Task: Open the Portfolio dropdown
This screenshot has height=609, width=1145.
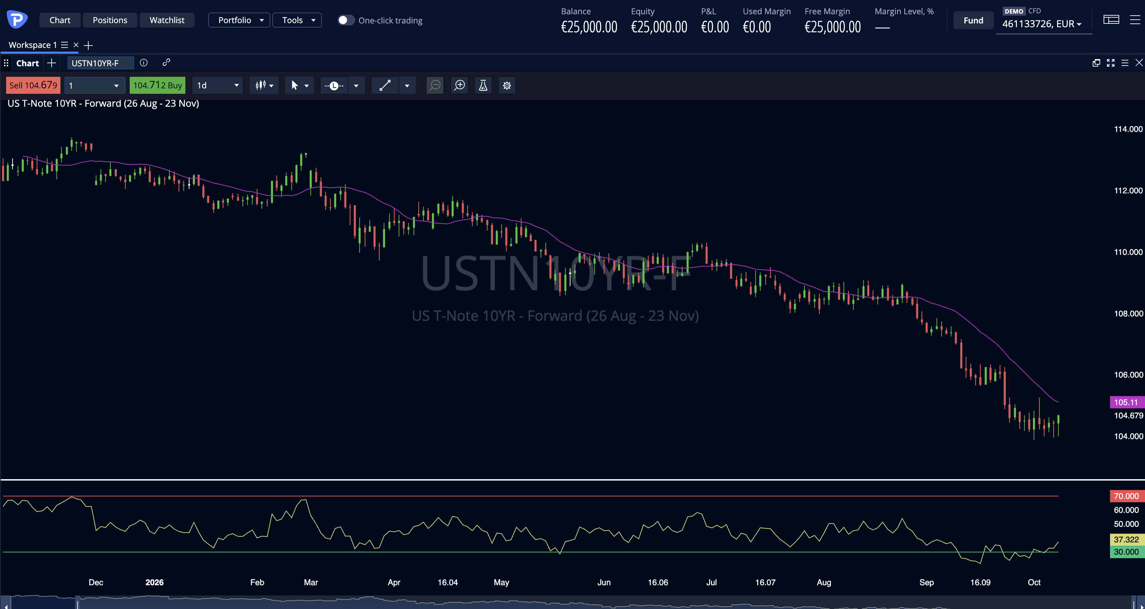Action: pos(239,20)
